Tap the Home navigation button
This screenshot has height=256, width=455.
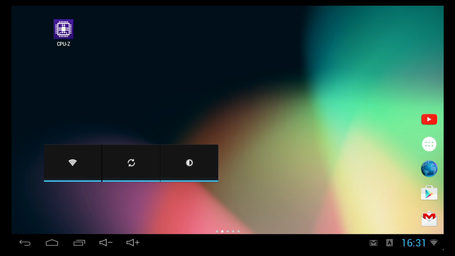pyautogui.click(x=52, y=242)
